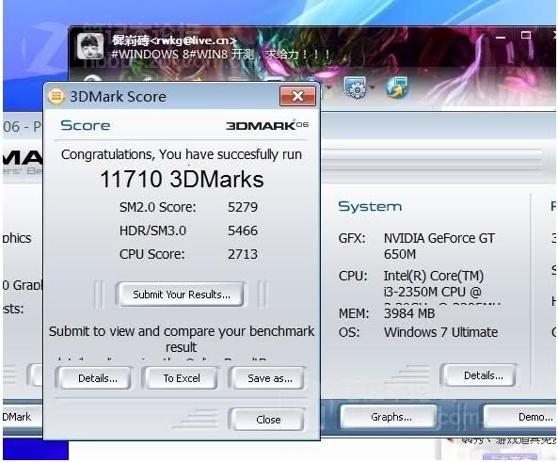Image resolution: width=558 pixels, height=462 pixels.
Task: Open the Graphs button in 3DMark06
Action: pos(391,417)
